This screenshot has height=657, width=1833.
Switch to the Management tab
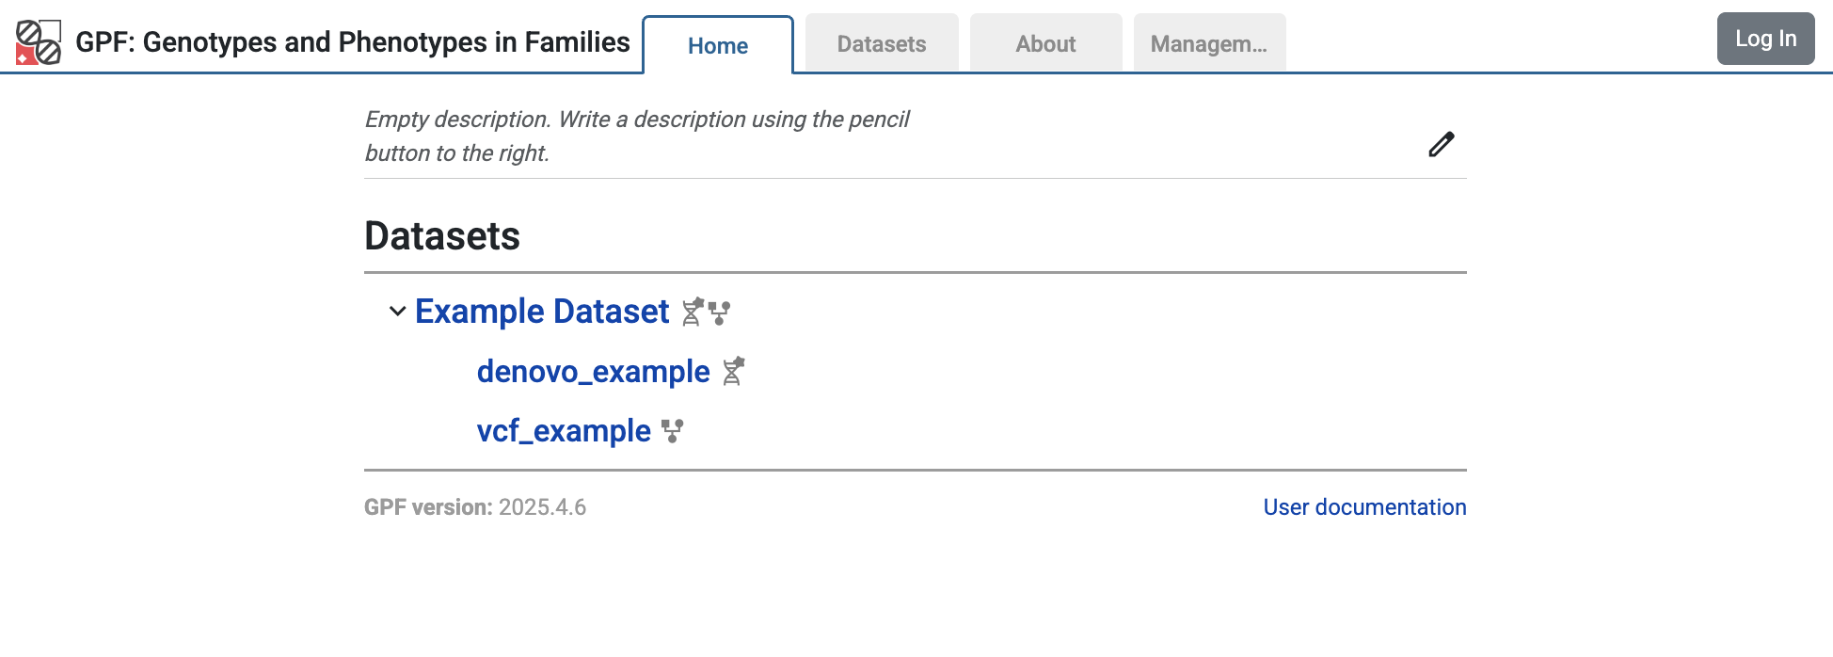click(x=1209, y=43)
